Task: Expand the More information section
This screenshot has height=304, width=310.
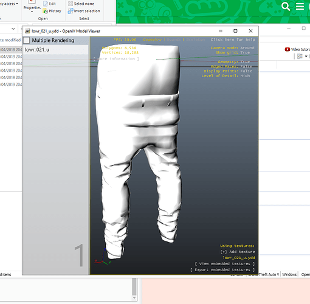Action: (x=116, y=59)
